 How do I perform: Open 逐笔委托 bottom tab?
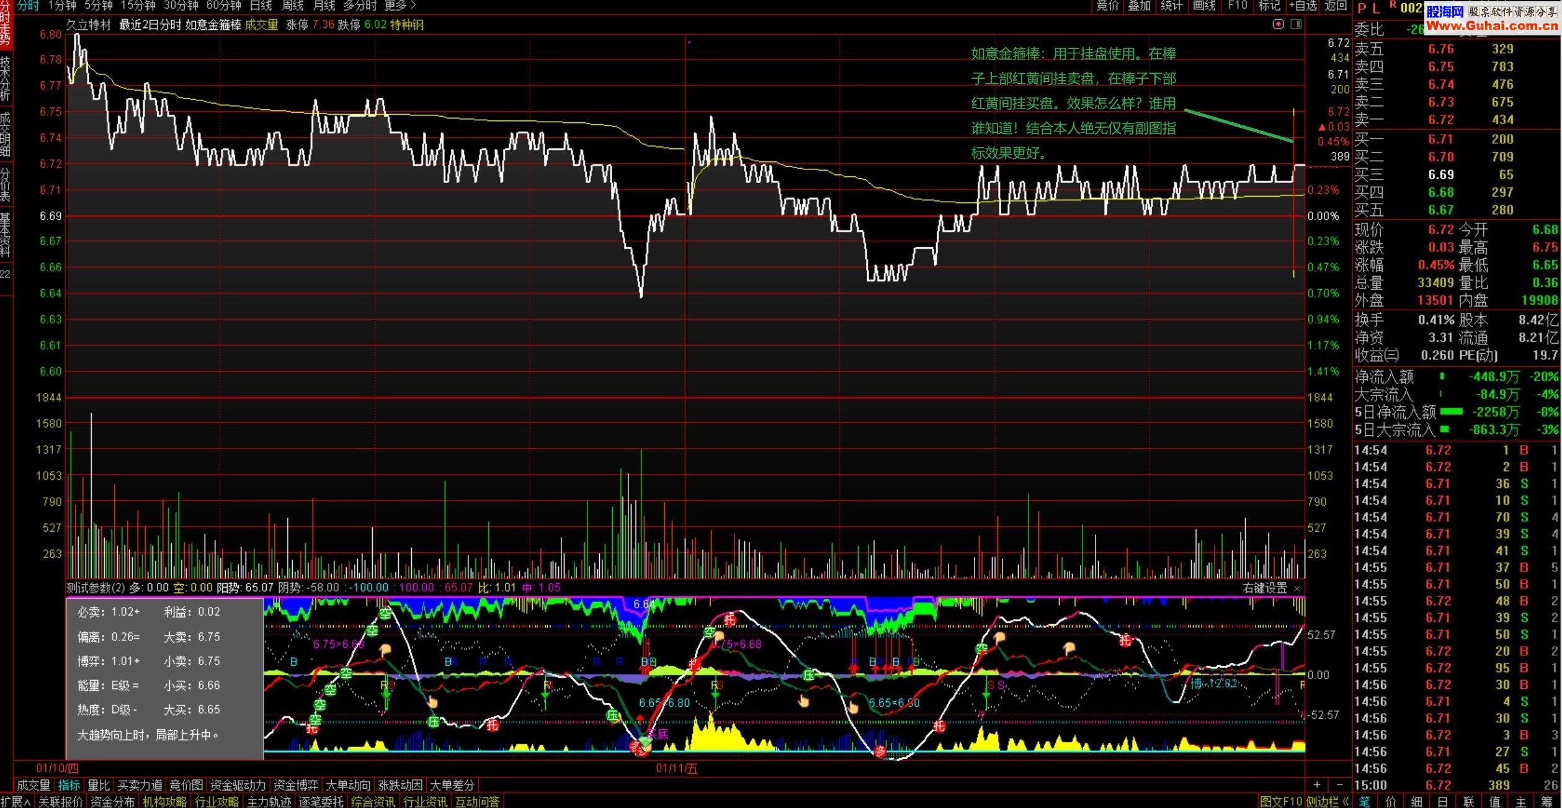tap(321, 801)
